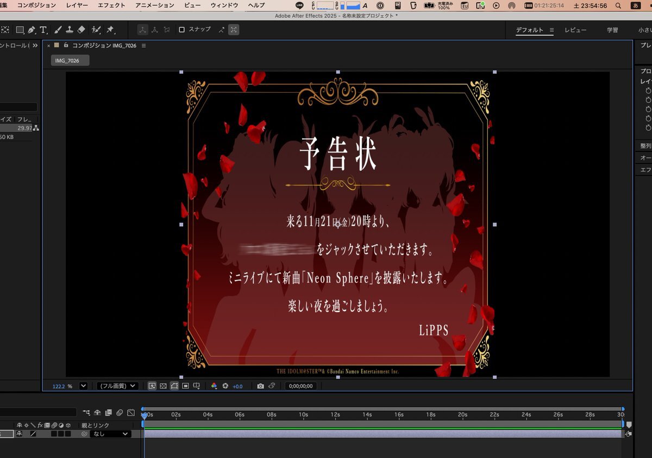The image size is (652, 458).
Task: Click the parent pick whip spiral icon
Action: pos(84,434)
